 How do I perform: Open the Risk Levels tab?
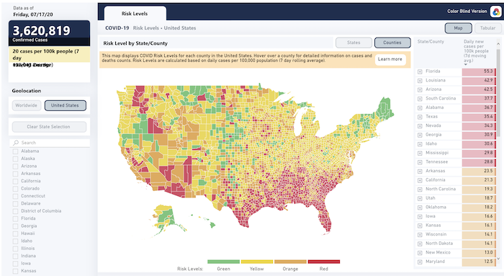[x=135, y=14]
